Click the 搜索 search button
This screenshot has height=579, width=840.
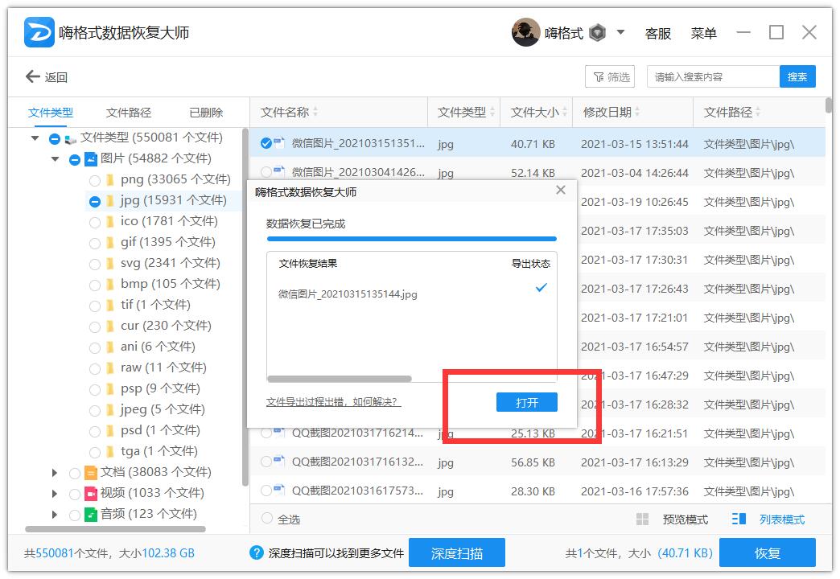point(797,76)
